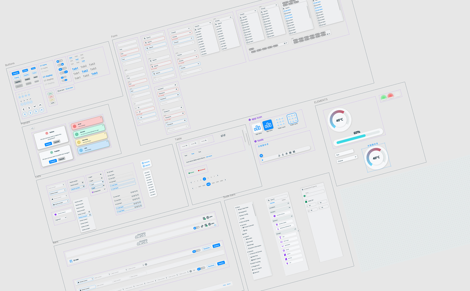Click the yellow Warning alert icon
This screenshot has width=470, height=291.
pyautogui.click(x=78, y=142)
